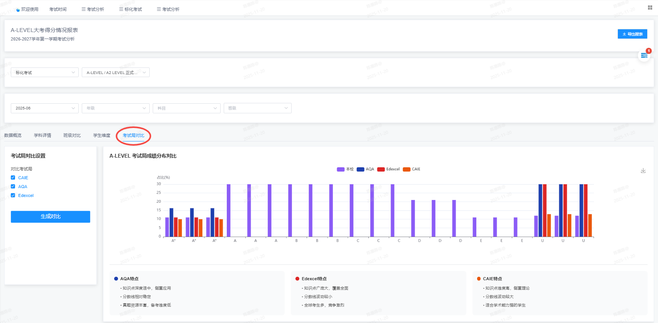Uncheck the CAIE checkbox
Screen dimensions: 658x323
pyautogui.click(x=13, y=178)
